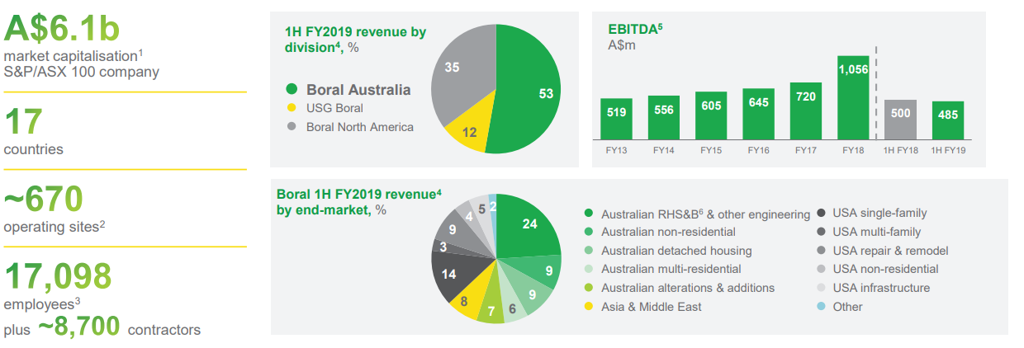Viewport: 1024px width, 348px height.
Task: Select the FY14 bar labeled 556
Action: click(664, 117)
